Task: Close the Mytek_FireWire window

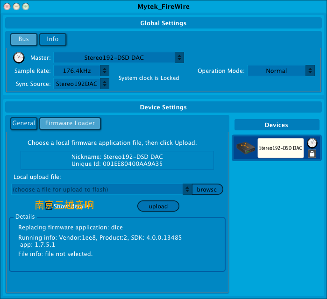Action: coord(7,7)
